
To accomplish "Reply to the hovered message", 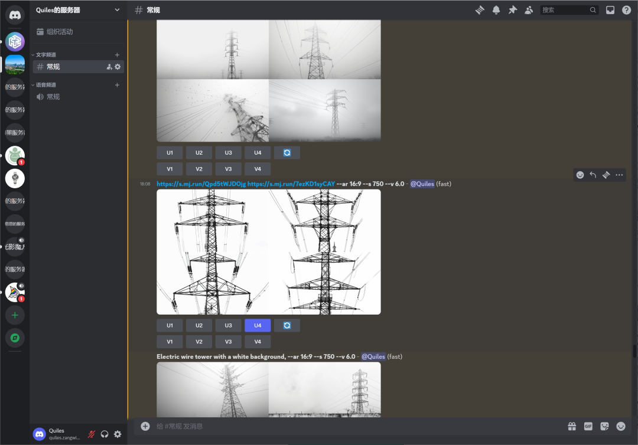I will [593, 175].
